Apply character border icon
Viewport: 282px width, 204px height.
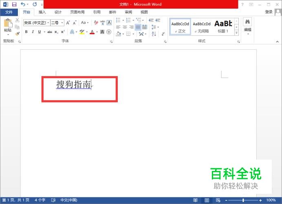(109, 23)
